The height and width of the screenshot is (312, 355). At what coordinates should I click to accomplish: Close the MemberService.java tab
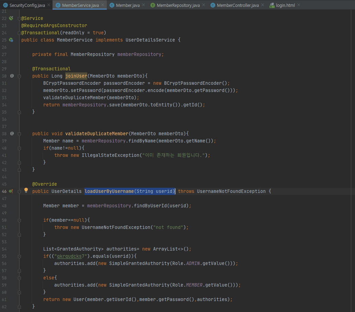[103, 5]
